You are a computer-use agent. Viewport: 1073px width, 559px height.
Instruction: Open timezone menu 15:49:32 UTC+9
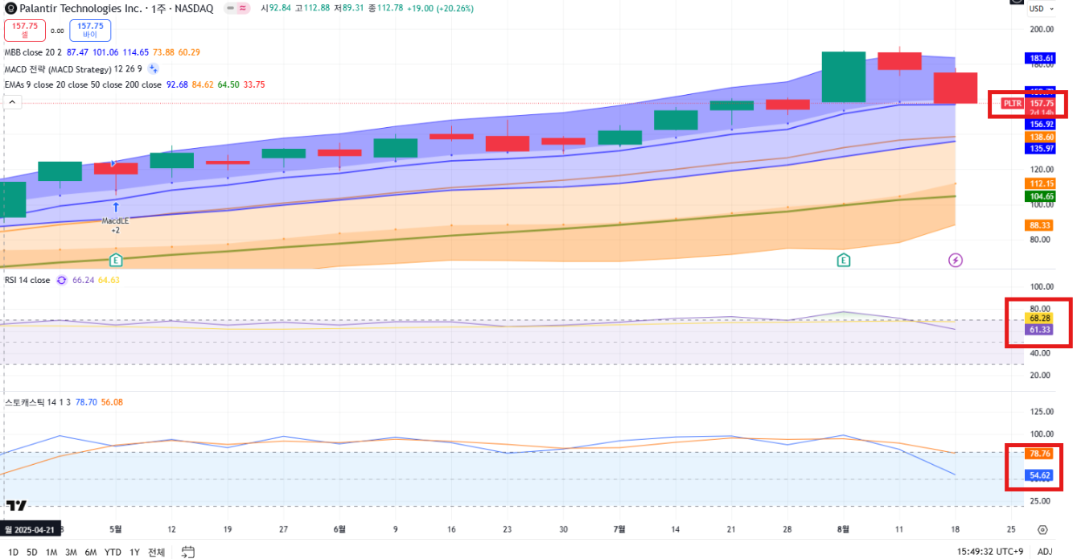[x=992, y=552]
